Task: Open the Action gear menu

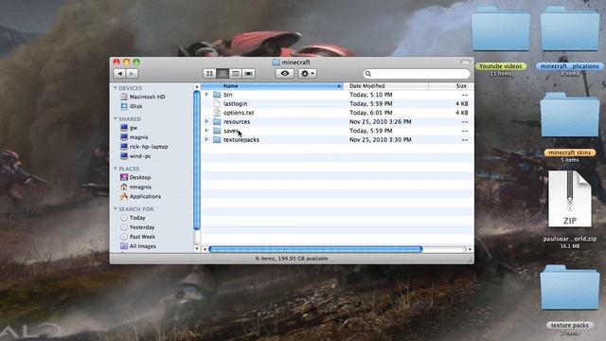Action: (x=307, y=74)
